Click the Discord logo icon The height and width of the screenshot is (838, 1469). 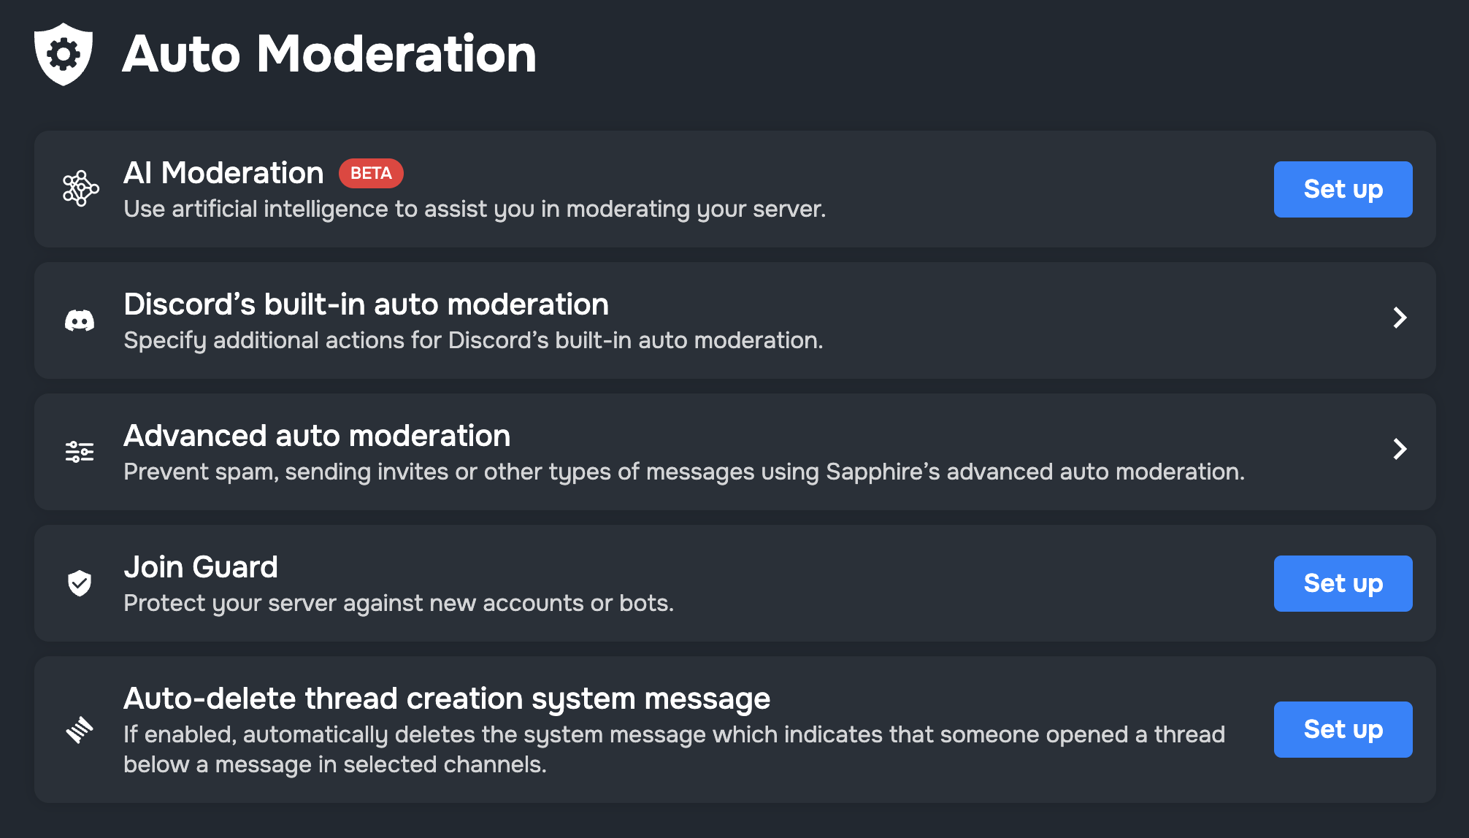80,320
